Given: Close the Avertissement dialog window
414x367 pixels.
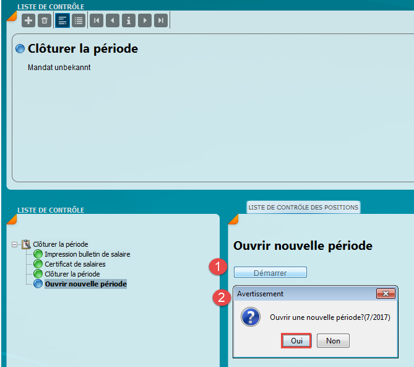Looking at the screenshot, I should (385, 294).
